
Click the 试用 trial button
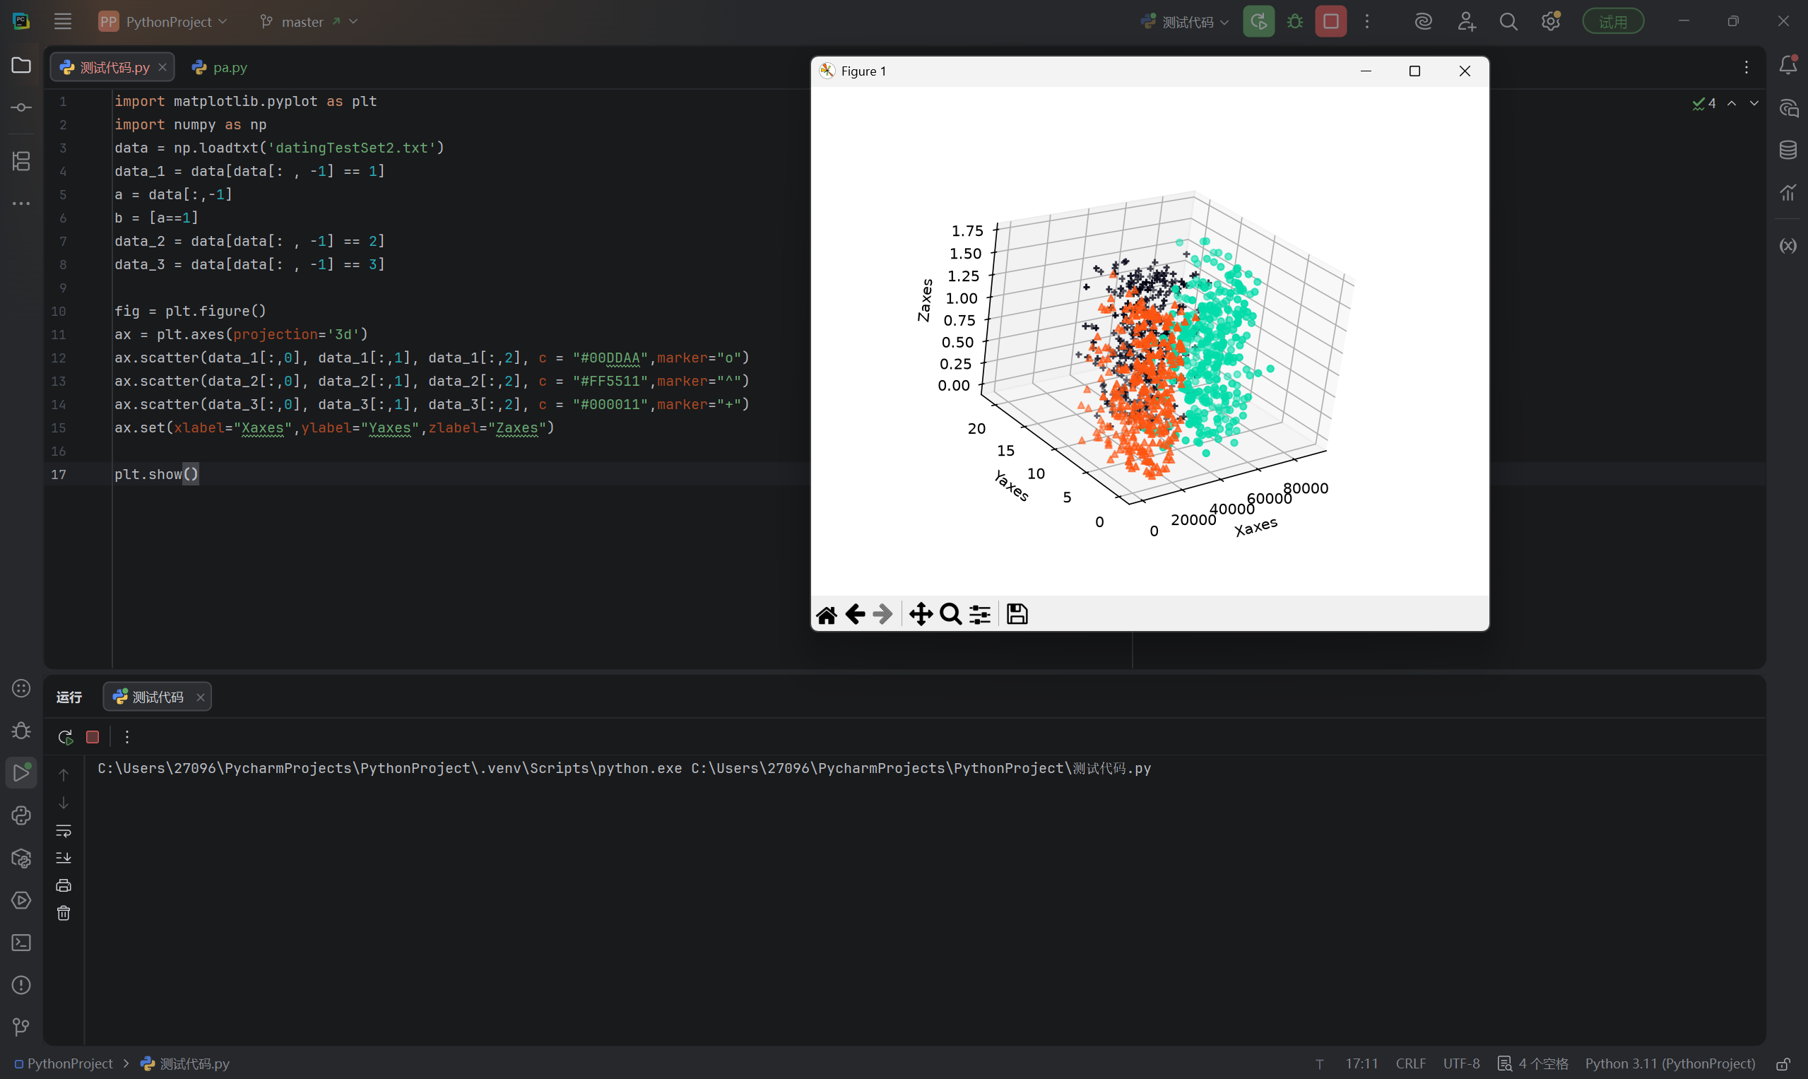coord(1613,22)
